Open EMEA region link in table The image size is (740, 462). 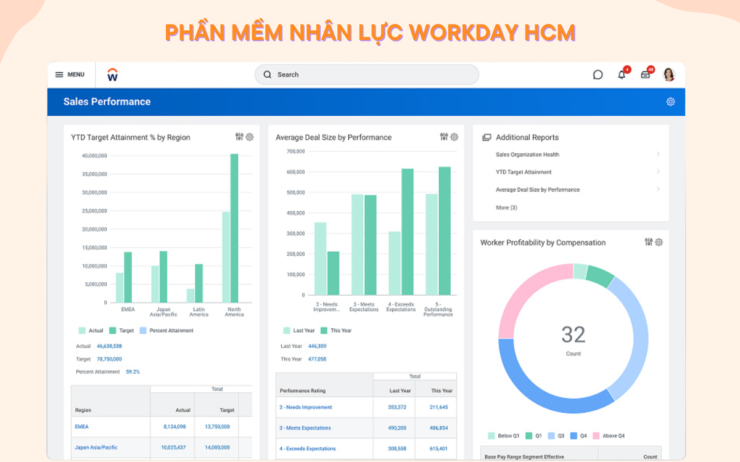81,426
